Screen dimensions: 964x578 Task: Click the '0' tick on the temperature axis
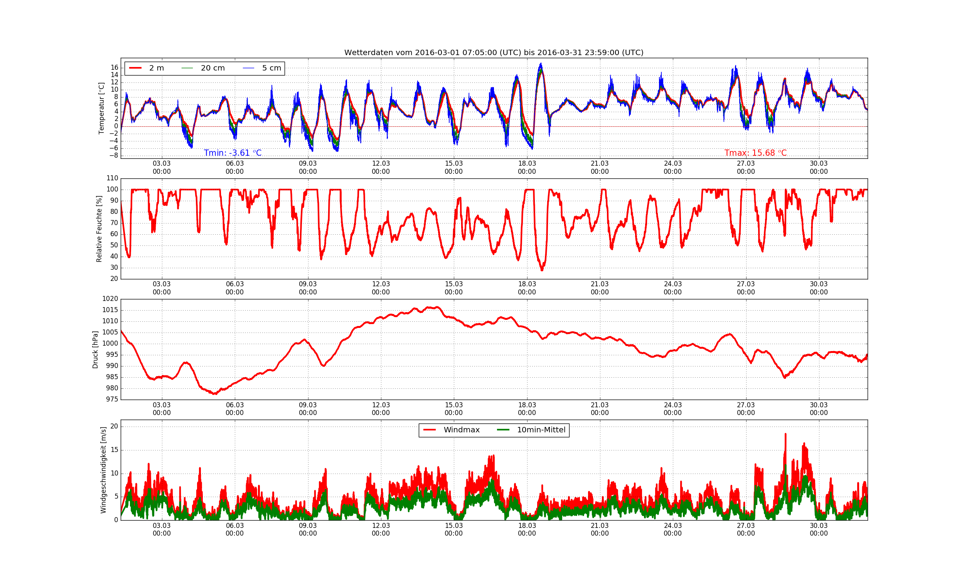point(116,126)
